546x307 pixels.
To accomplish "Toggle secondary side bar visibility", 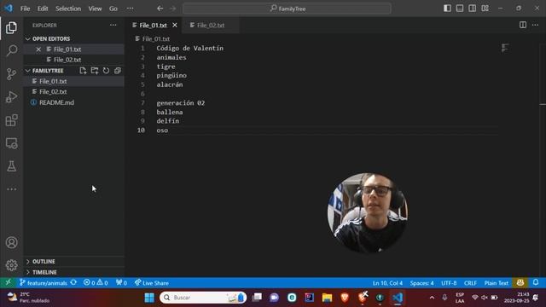I will 472,9.
